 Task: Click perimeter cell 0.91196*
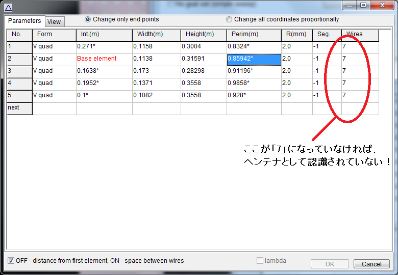pos(254,72)
